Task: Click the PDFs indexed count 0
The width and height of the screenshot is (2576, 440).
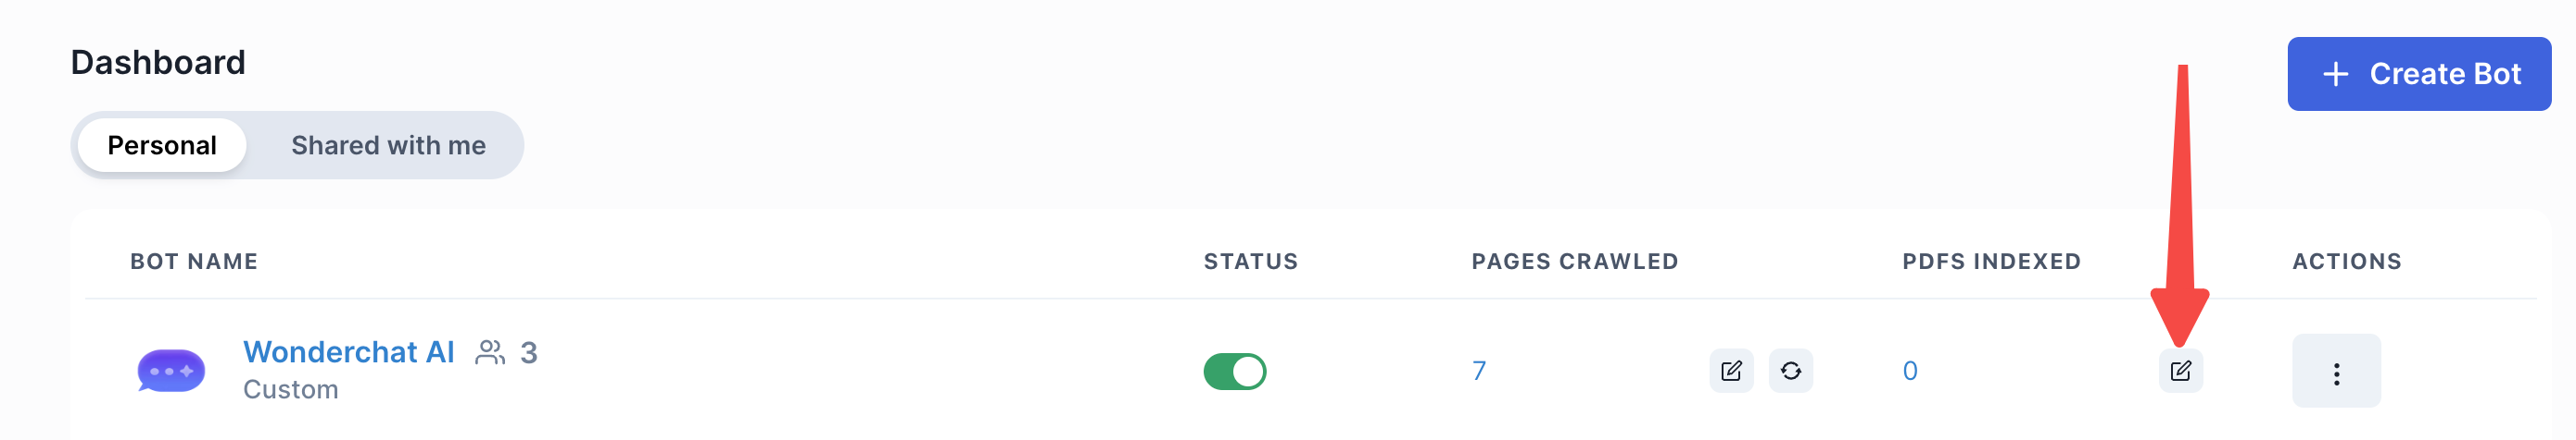Action: tap(1909, 372)
